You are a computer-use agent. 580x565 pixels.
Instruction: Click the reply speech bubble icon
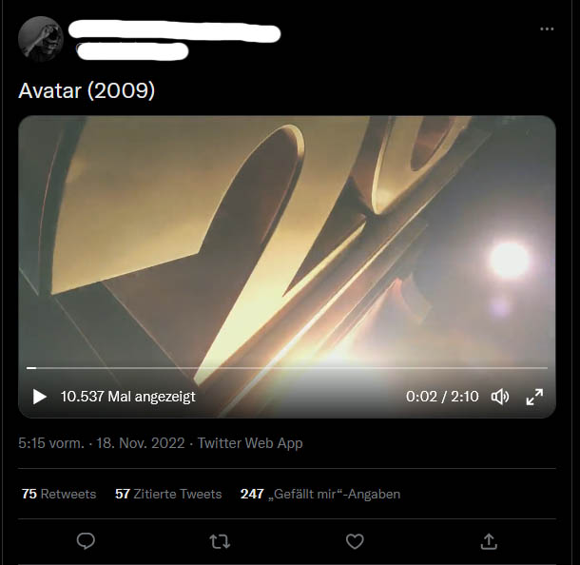click(86, 541)
